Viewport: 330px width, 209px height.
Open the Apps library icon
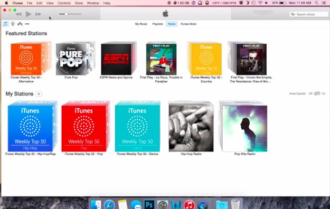point(20,24)
